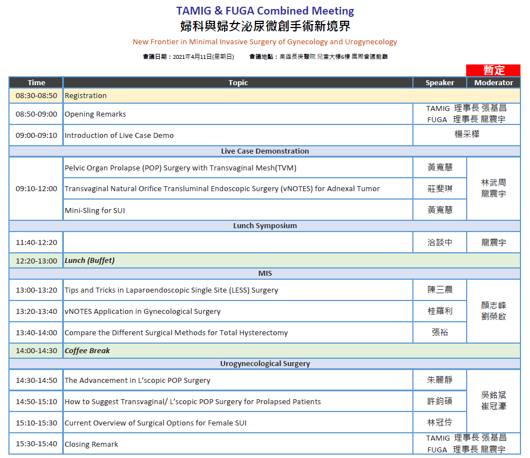The height and width of the screenshot is (458, 530).
Task: Click the red "暫定" label
Action: 493,71
